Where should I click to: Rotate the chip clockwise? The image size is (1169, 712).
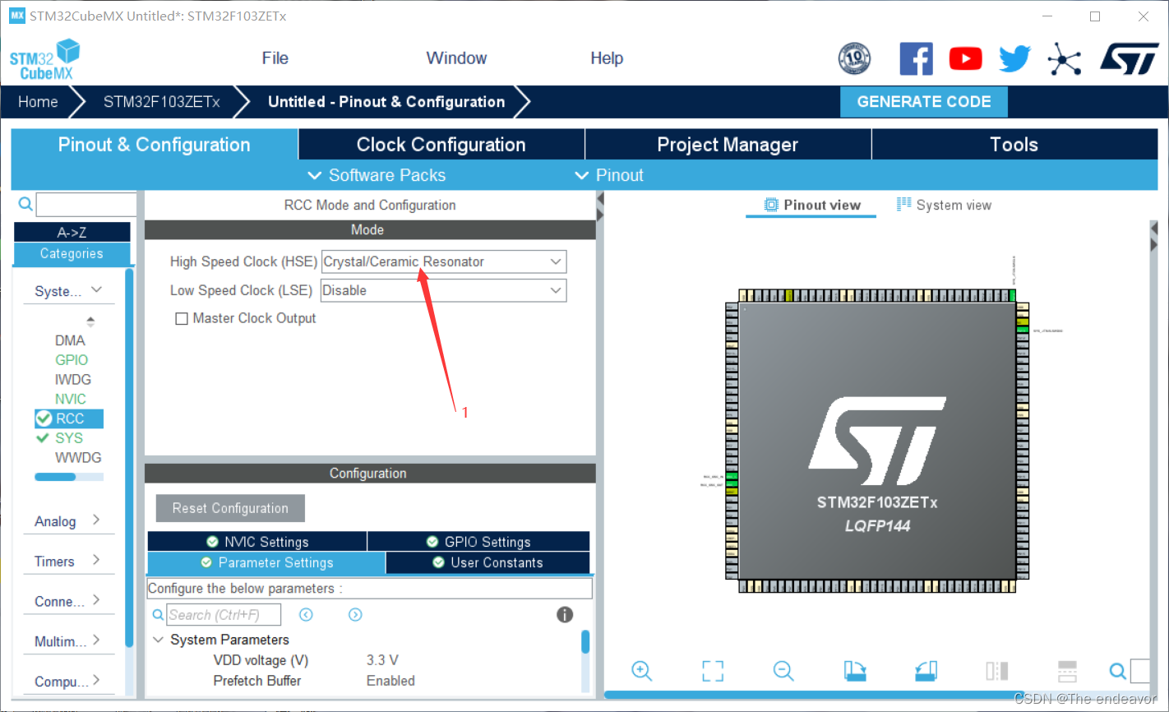click(x=855, y=671)
